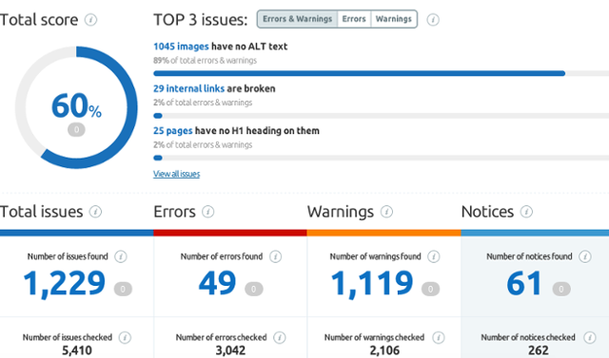
Task: Open TOP 3 issues info icon
Action: (x=433, y=19)
